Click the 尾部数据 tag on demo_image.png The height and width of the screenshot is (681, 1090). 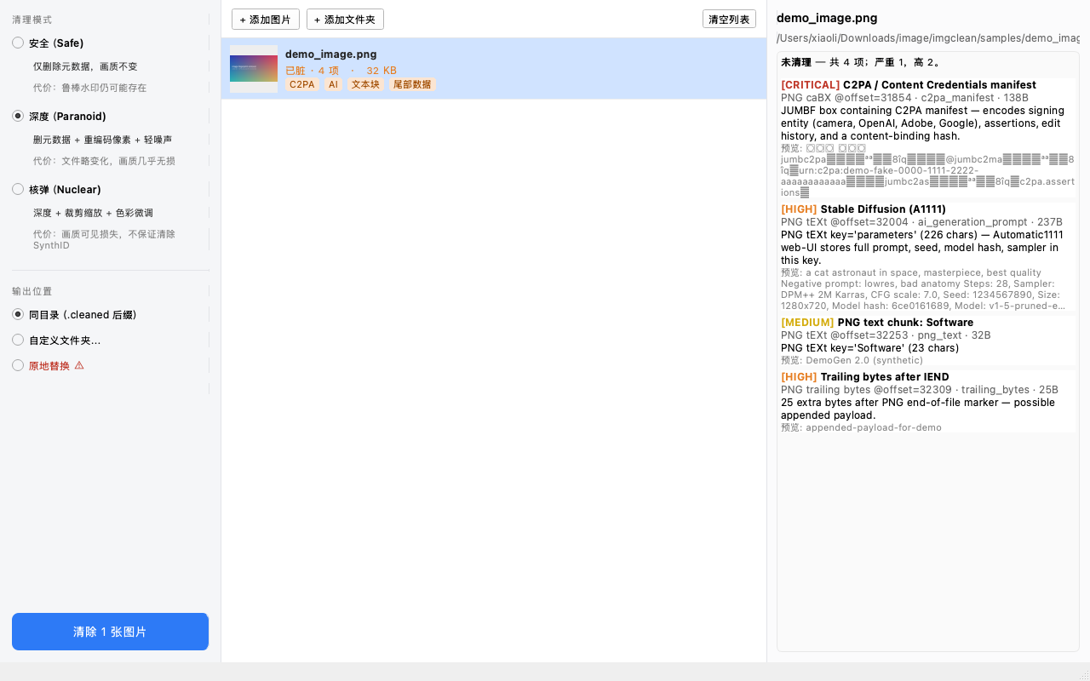pyautogui.click(x=412, y=85)
